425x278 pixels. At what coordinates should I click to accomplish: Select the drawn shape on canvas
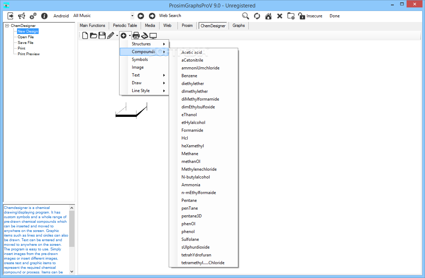(131, 111)
